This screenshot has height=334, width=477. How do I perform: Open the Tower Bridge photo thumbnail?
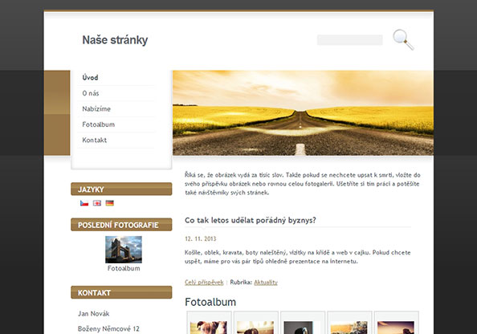pyautogui.click(x=124, y=250)
